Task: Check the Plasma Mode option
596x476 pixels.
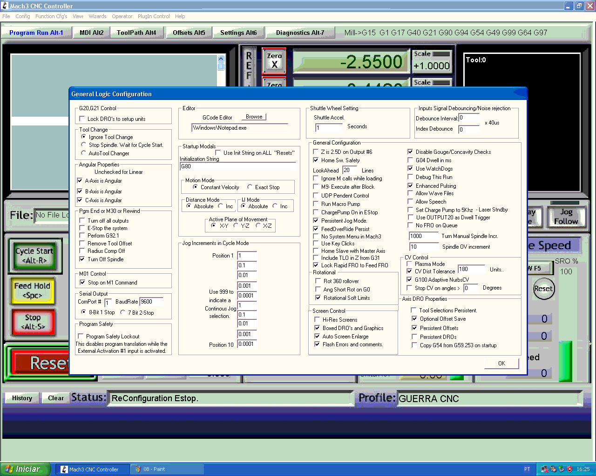Action: tap(409, 264)
